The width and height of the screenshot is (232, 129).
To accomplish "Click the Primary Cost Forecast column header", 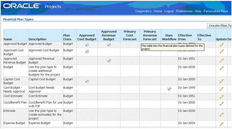I will (130, 35).
